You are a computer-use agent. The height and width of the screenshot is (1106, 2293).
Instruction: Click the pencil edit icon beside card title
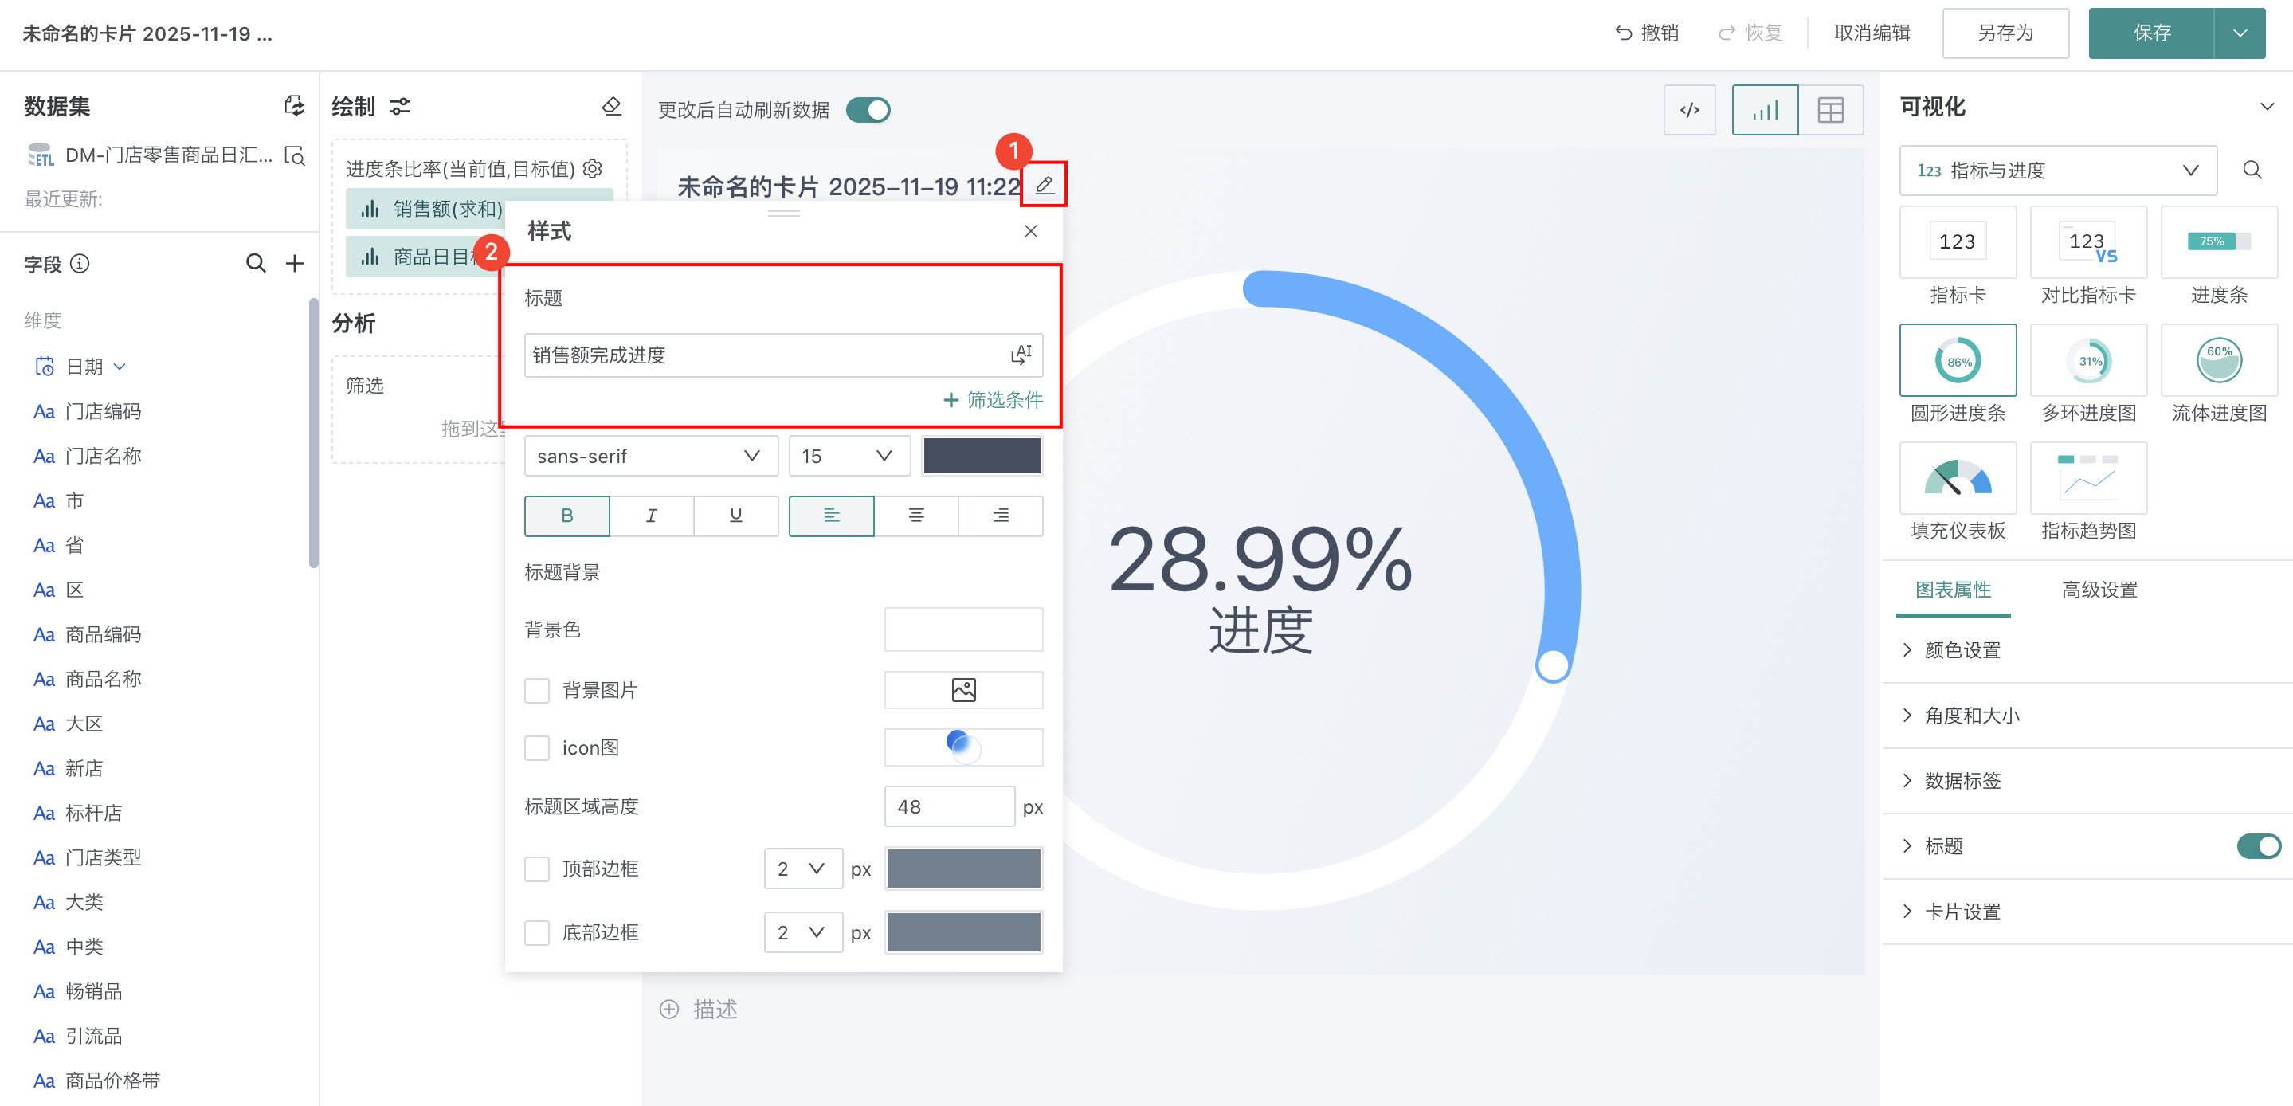[x=1045, y=185]
